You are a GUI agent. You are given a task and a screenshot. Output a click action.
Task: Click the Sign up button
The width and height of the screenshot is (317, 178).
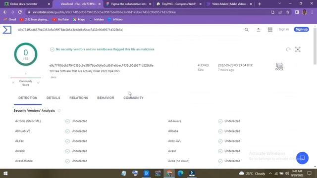[301, 30]
